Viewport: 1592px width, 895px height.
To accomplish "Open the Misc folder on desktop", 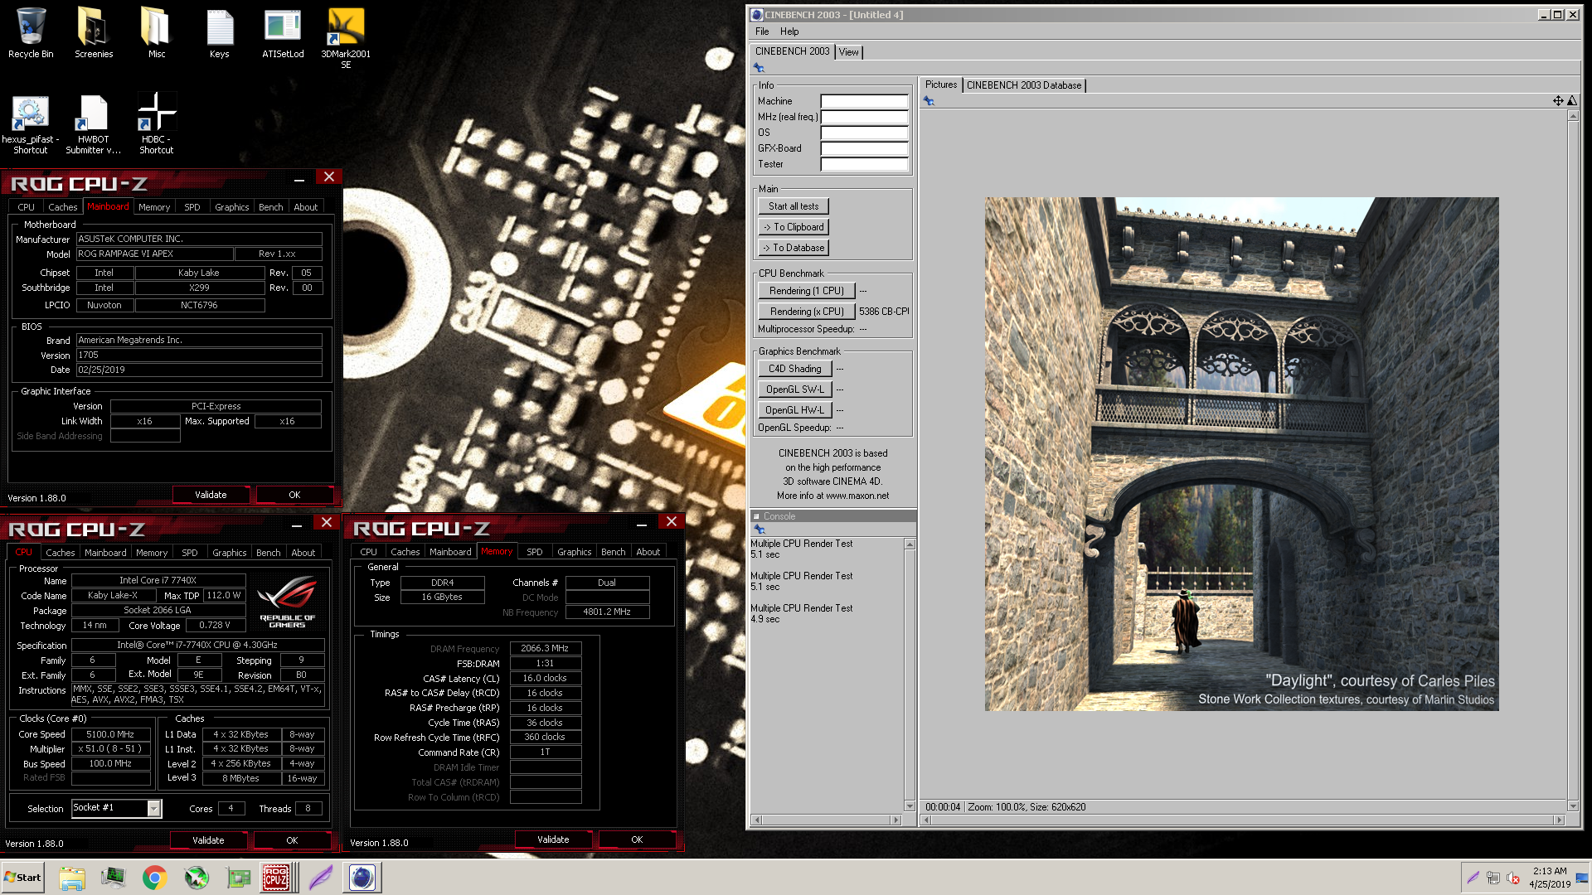I will point(156,33).
